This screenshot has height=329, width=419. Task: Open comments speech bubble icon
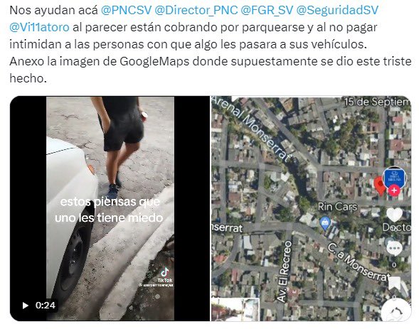pos(394,249)
